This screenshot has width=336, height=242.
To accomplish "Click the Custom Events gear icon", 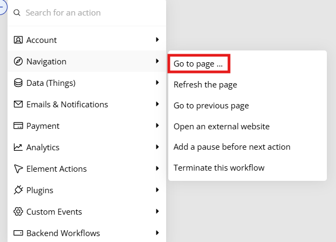I will point(18,211).
